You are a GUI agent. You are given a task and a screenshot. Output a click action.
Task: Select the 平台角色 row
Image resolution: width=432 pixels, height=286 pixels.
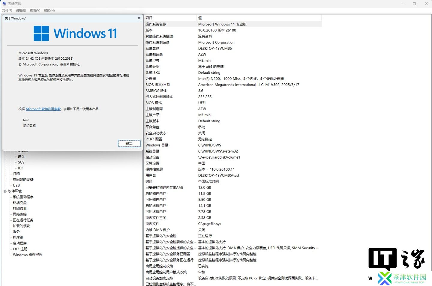tap(232, 127)
